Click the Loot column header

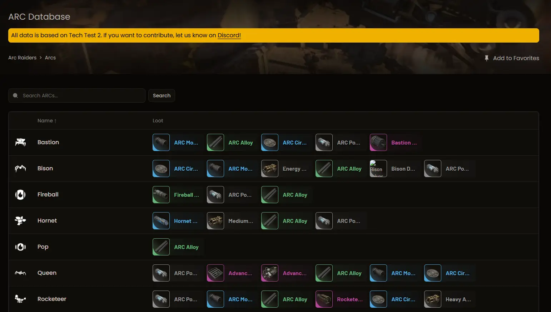click(x=158, y=121)
